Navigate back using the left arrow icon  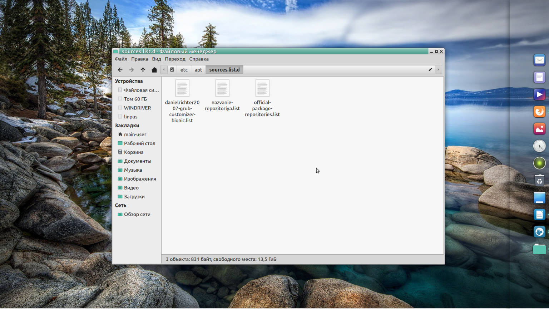120,70
